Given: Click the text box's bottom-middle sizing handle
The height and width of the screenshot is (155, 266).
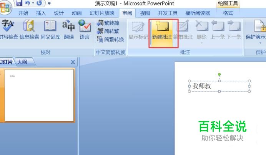Looking at the screenshot, I should click(x=219, y=92).
